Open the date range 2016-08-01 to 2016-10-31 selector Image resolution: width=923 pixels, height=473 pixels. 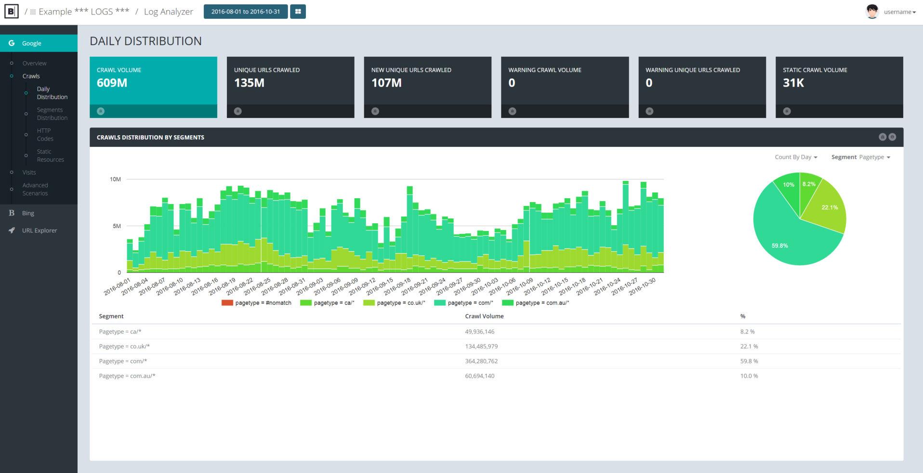246,11
